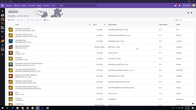Open the Following page
Screen dimensions: 196x110
tap(17, 5)
